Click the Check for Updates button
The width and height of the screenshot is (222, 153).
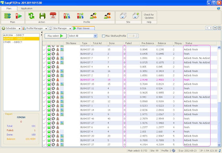(x=149, y=16)
